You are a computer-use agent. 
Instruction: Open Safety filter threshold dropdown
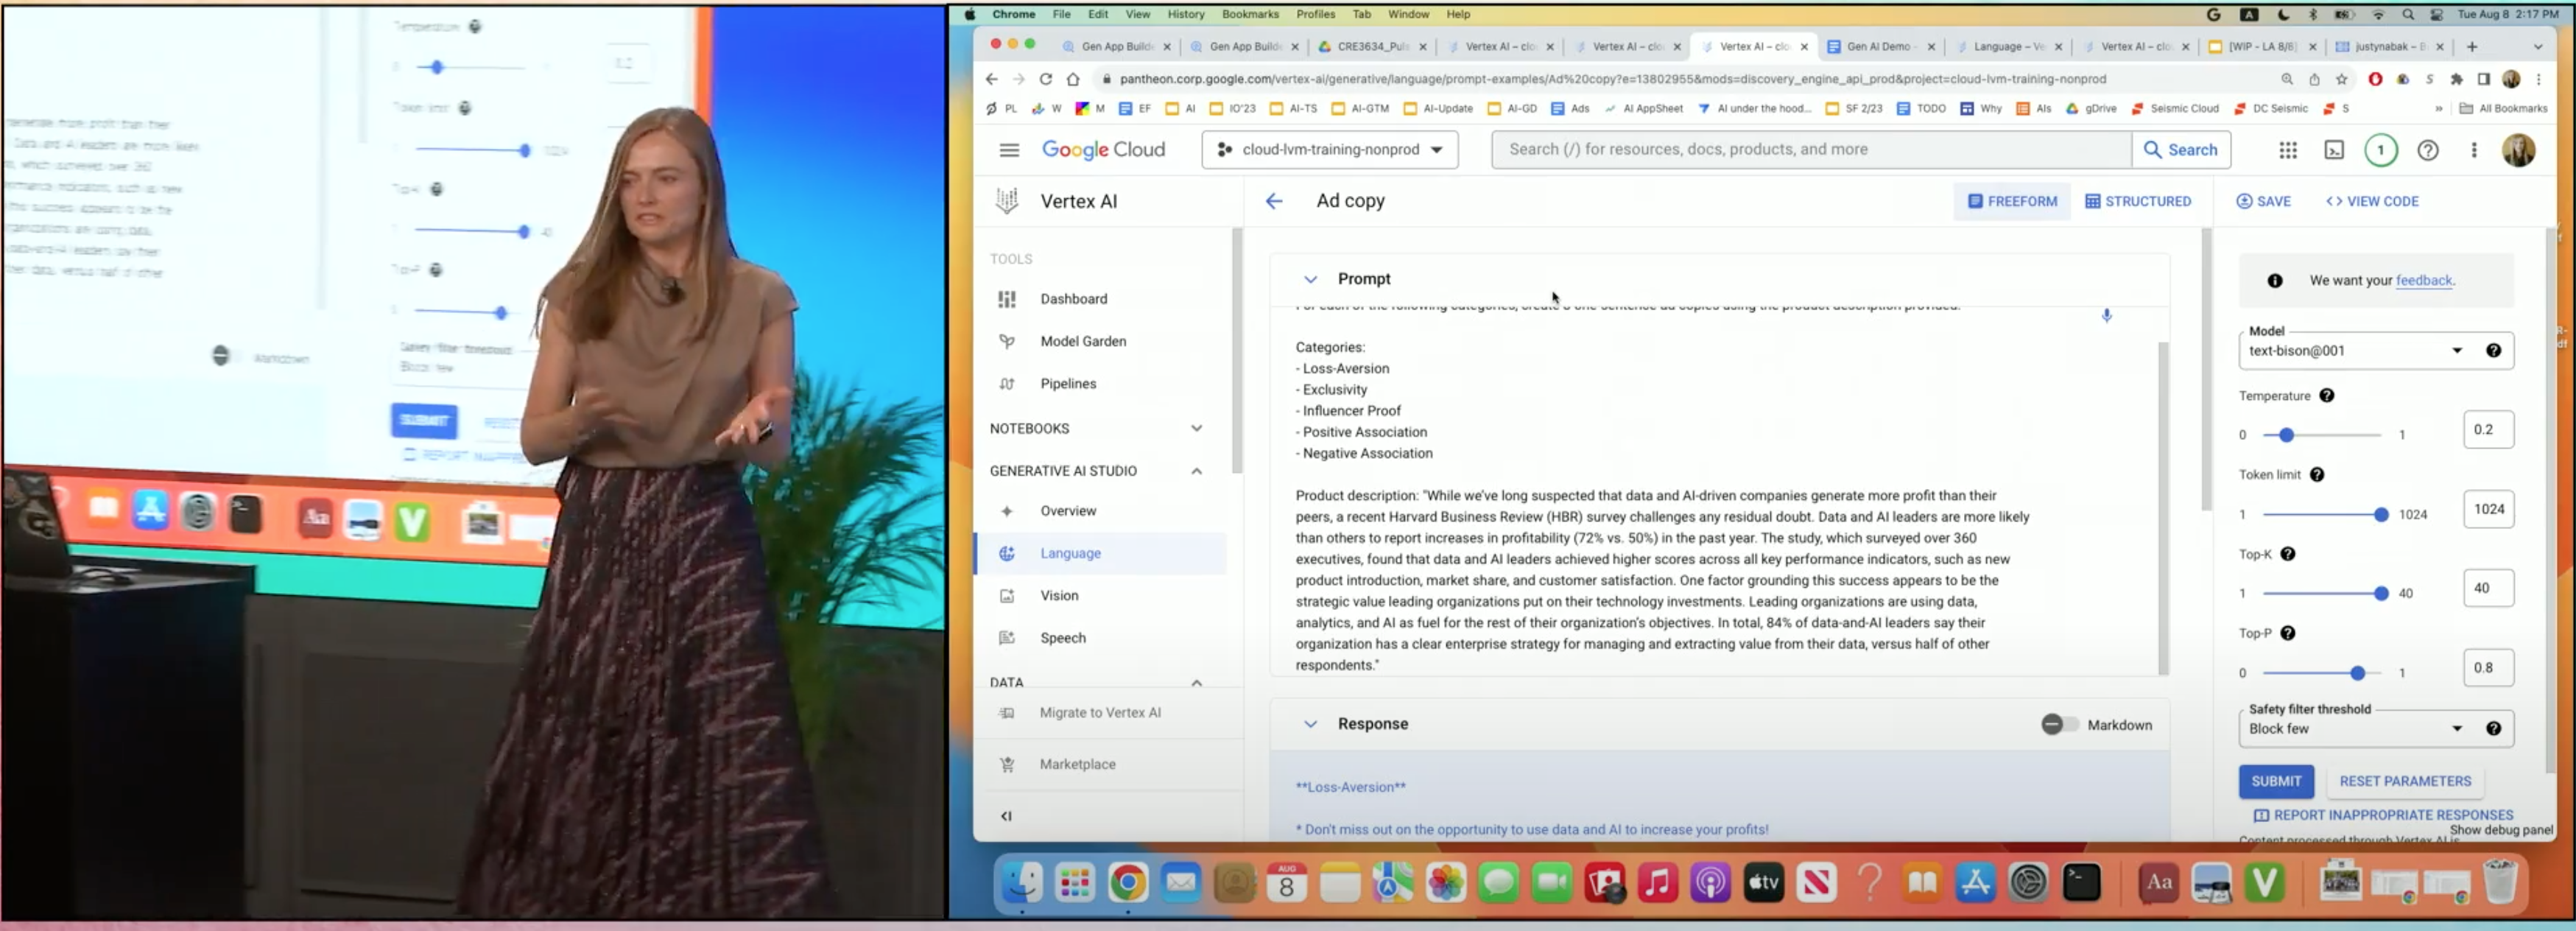coord(2354,729)
